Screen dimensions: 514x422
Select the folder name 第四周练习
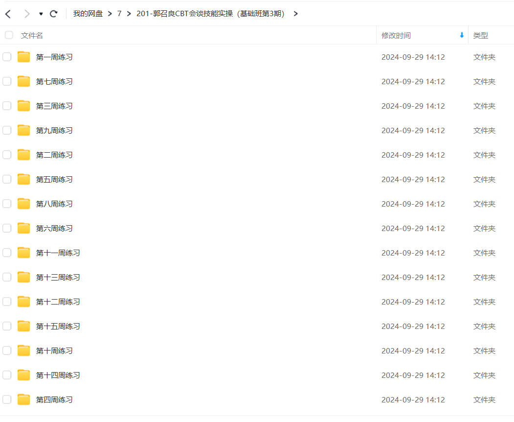[x=54, y=399]
